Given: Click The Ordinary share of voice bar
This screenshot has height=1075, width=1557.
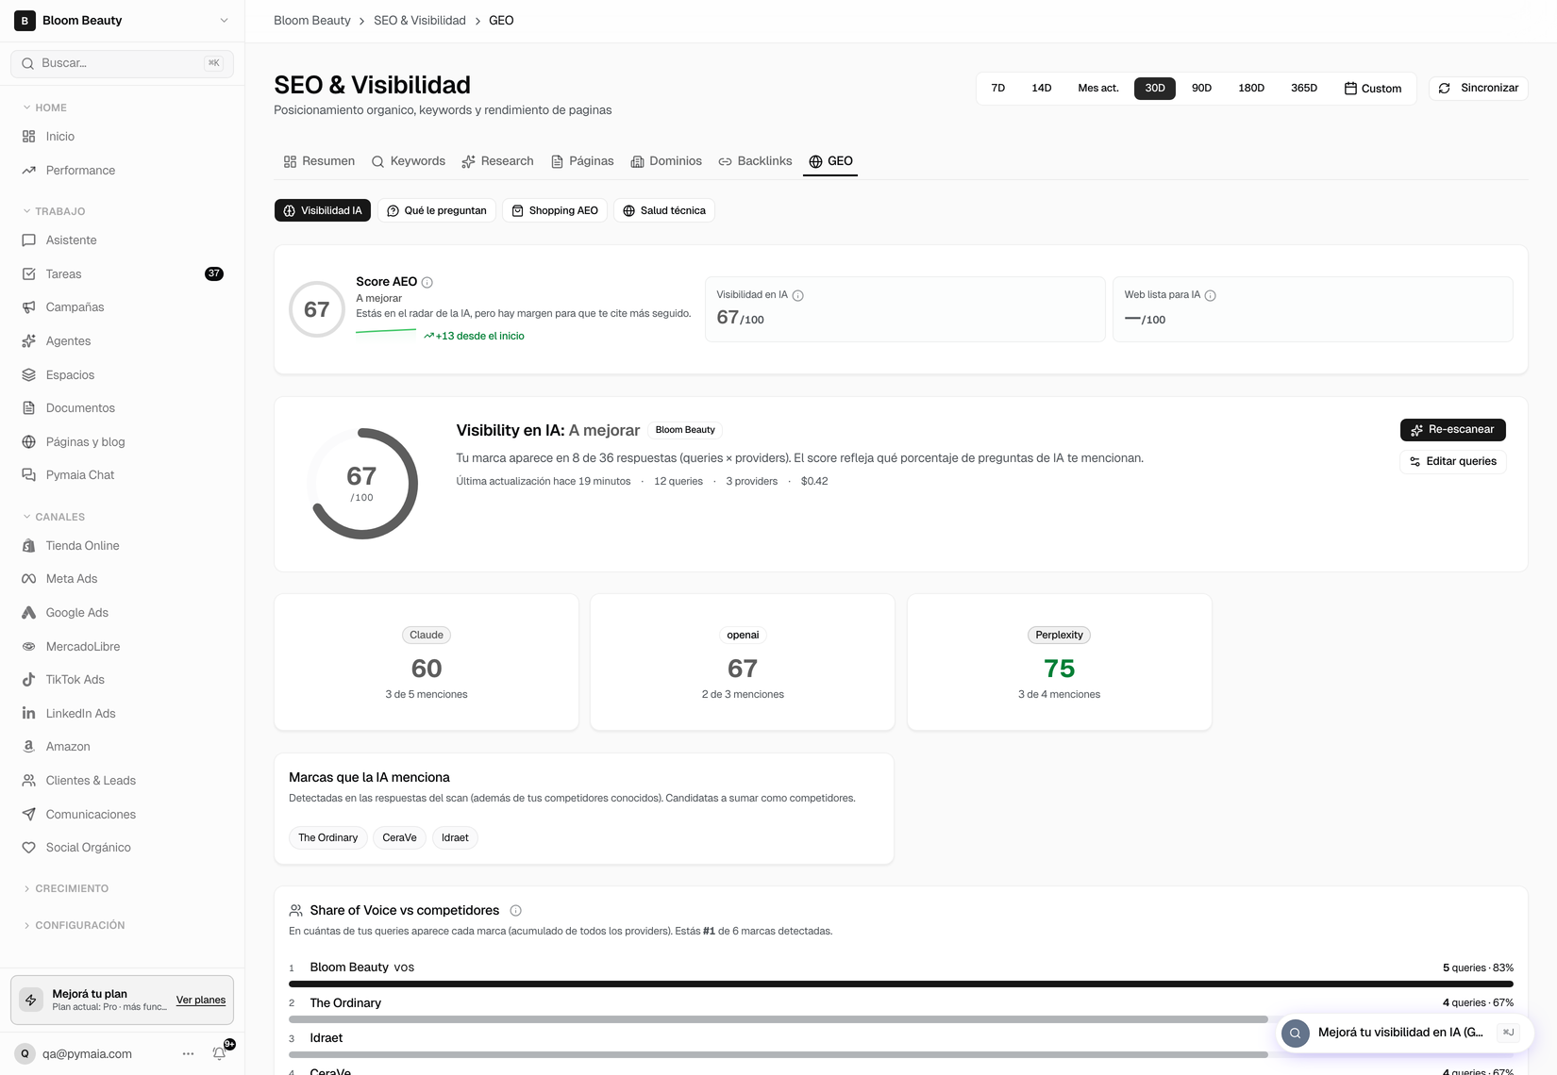Looking at the screenshot, I should (778, 1019).
